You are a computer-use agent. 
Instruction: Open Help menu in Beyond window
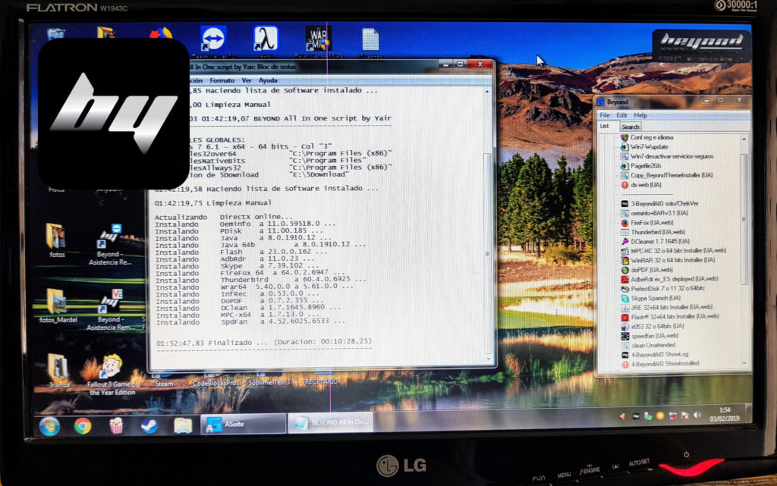click(640, 115)
